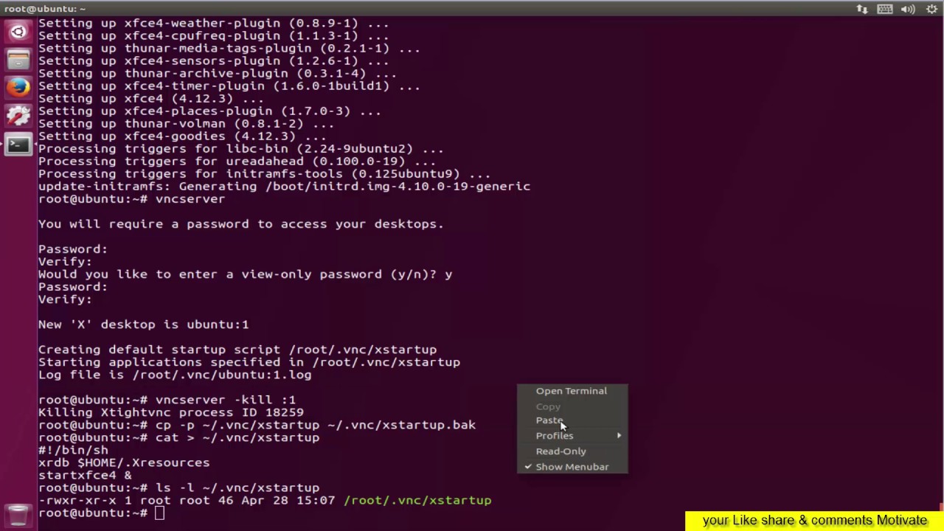Click the '#!/bin/sh' line
Image resolution: width=944 pixels, height=531 pixels.
click(73, 450)
